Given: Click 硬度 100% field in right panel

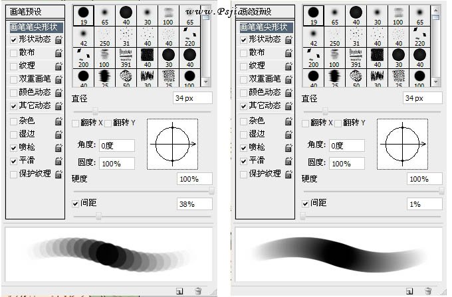Looking at the screenshot, I should [x=424, y=179].
